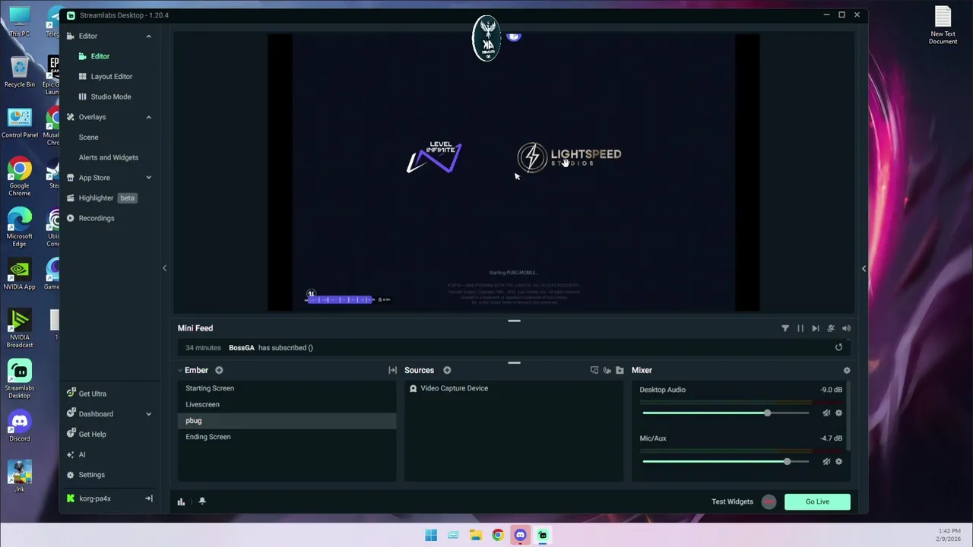Viewport: 973px width, 547px height.
Task: Click the Go Live button
Action: pyautogui.click(x=817, y=501)
